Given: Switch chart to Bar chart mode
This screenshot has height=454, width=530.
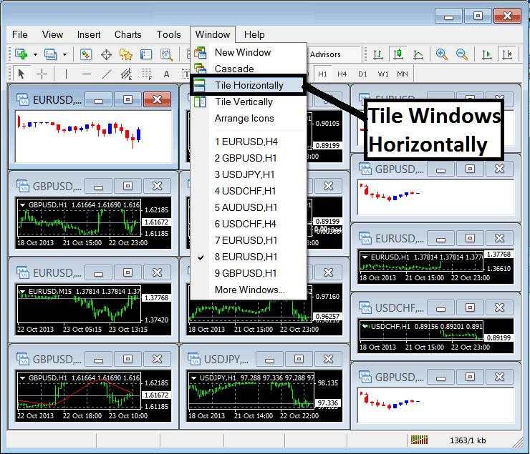Looking at the screenshot, I should click(377, 54).
